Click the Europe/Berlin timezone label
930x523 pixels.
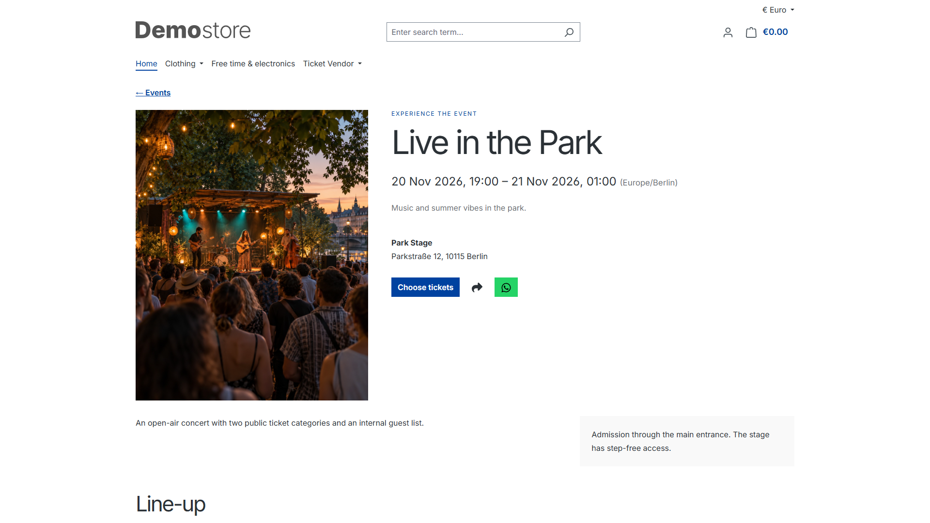point(649,183)
